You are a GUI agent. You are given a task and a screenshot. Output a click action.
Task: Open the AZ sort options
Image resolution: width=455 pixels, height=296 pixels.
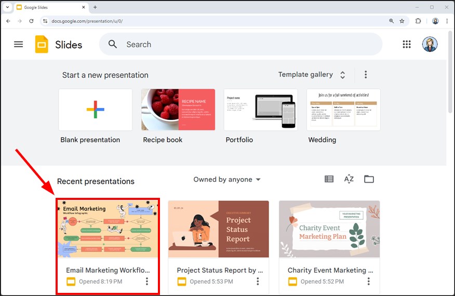pyautogui.click(x=349, y=179)
